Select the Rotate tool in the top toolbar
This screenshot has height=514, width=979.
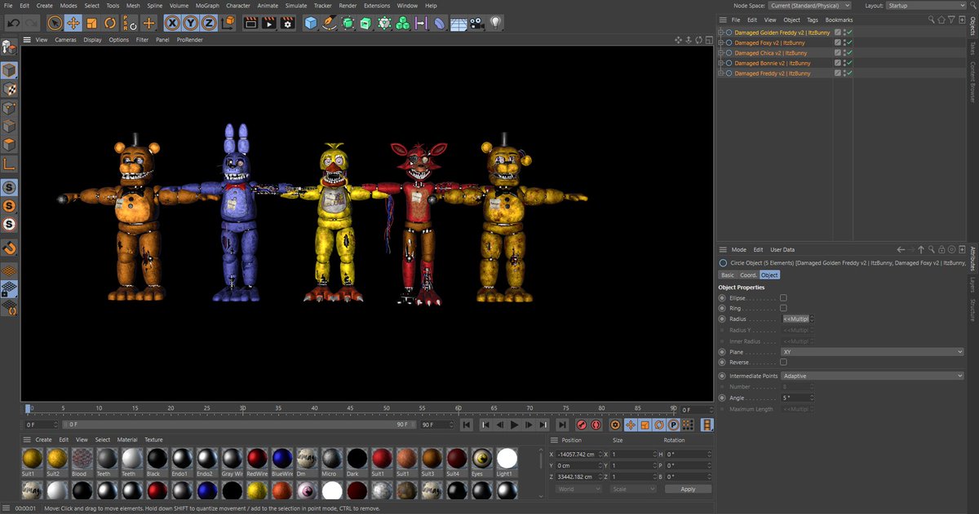111,23
